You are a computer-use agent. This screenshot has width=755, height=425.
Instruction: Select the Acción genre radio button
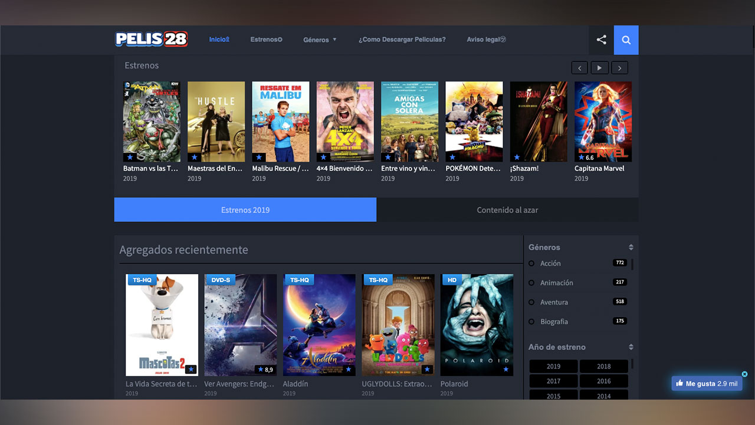point(531,263)
